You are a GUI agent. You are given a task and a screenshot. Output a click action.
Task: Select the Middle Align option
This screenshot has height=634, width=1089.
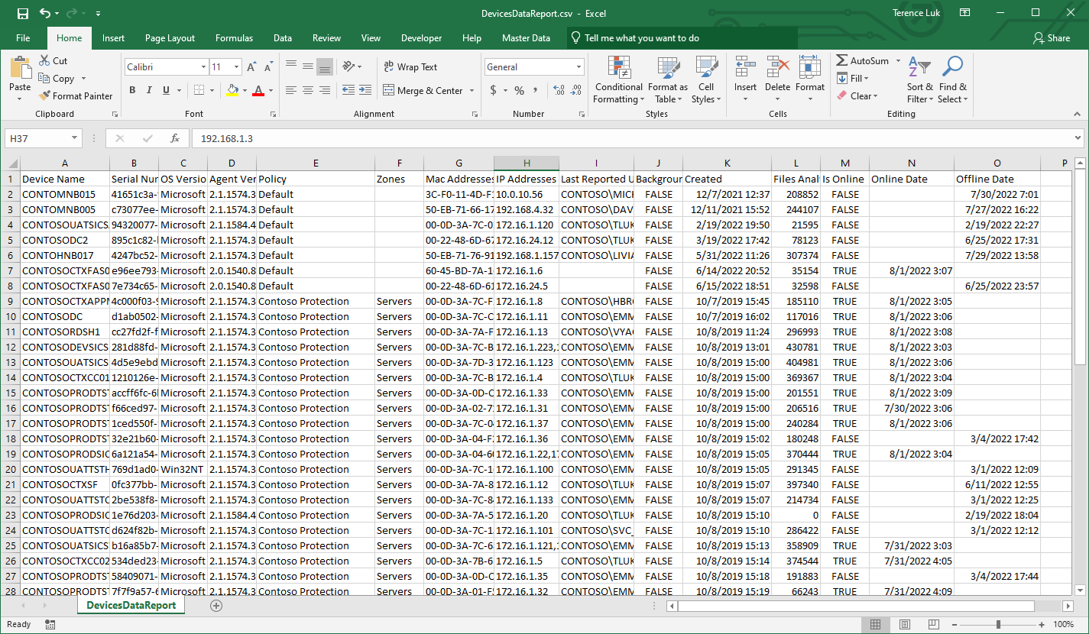(308, 67)
